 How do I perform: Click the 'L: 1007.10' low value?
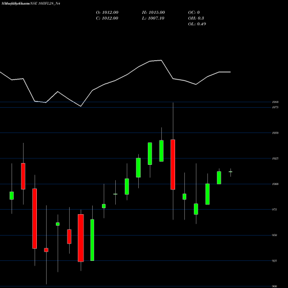(x=153, y=18)
